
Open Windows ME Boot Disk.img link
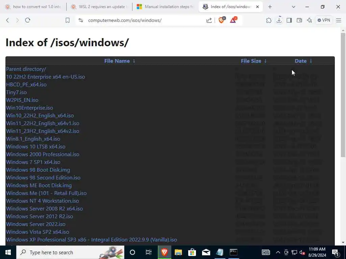[39, 185]
